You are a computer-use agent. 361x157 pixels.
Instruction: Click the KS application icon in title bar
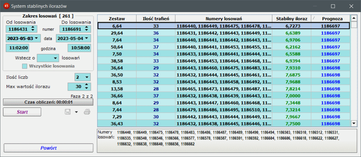click(7, 6)
